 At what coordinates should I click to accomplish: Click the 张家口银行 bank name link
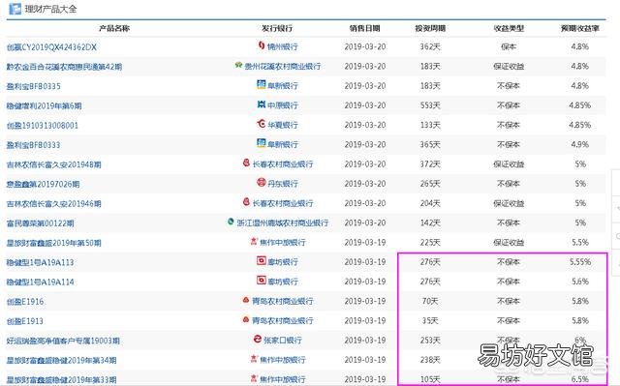[282, 341]
